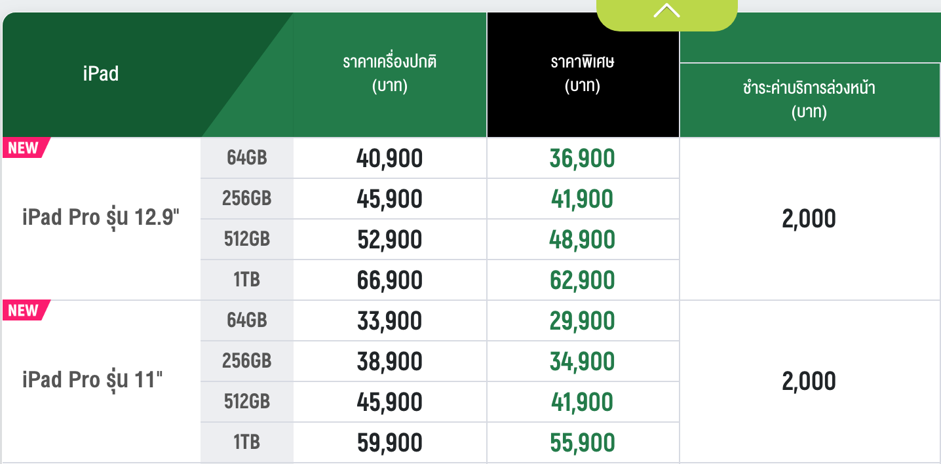Screen dimensions: 941x464
Task: Click the 64GB option for iPad Pro 12.9"
Action: (246, 158)
